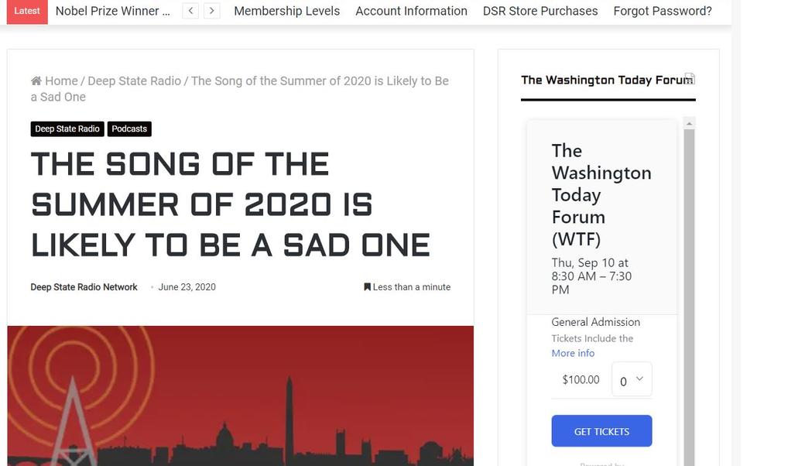Click the forum widget scrollbar thumb
This screenshot has width=805, height=466.
click(688, 271)
